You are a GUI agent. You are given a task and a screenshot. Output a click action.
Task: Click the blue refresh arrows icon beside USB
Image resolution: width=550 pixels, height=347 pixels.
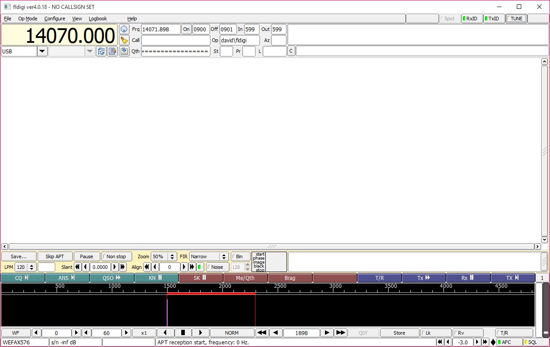point(101,51)
